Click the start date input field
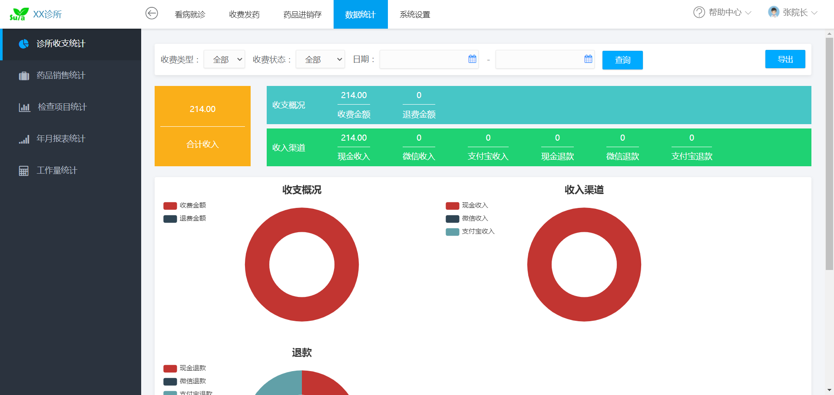The image size is (834, 395). coord(429,59)
